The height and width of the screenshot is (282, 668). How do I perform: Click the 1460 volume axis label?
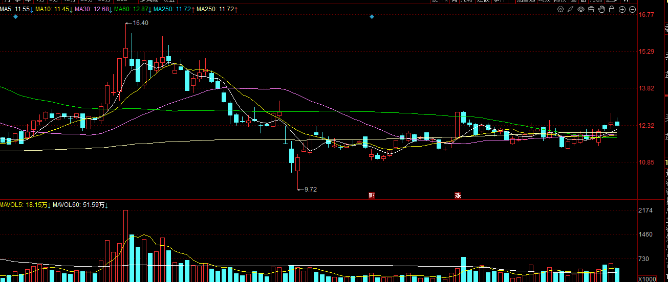(646, 234)
